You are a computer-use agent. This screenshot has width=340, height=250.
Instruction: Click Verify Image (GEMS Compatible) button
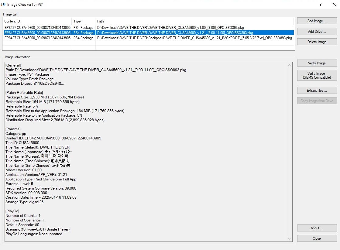pos(317,75)
